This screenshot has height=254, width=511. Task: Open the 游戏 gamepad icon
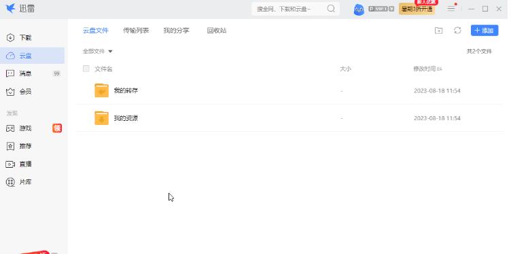click(10, 128)
